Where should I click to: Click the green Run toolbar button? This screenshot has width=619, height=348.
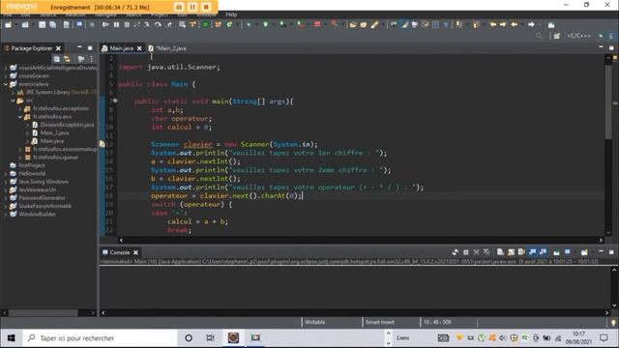(265, 24)
